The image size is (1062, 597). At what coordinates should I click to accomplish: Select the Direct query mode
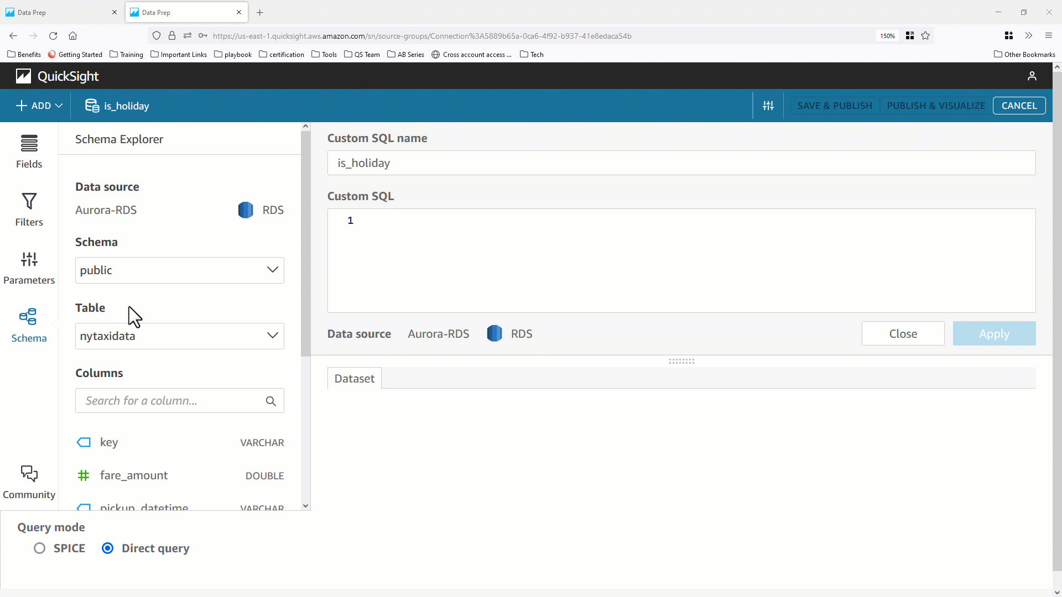(x=108, y=548)
